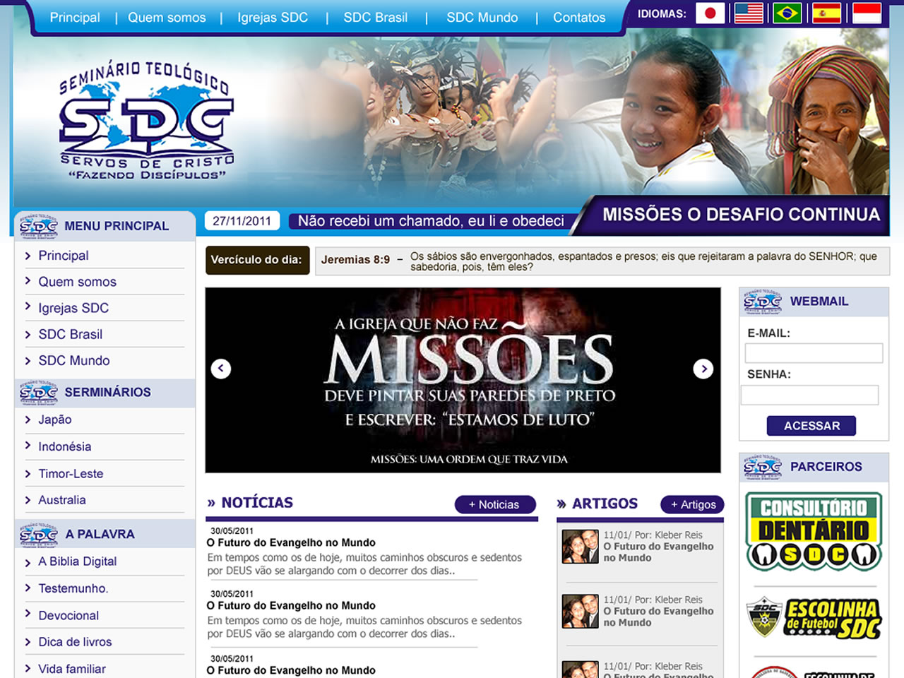This screenshot has height=678, width=904.
Task: Advance to next slide in the banner carousel
Action: coord(703,369)
